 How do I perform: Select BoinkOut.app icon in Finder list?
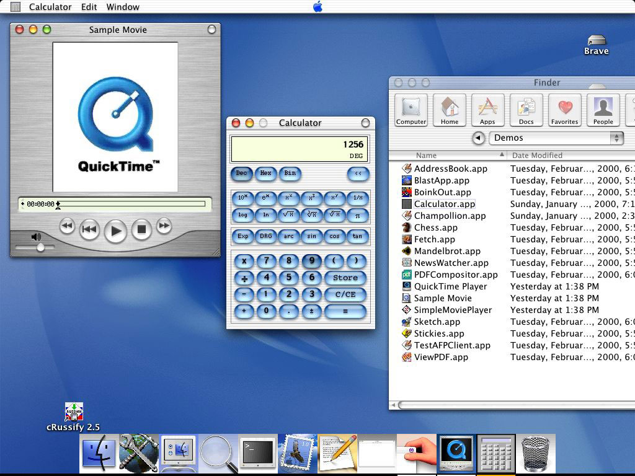[x=407, y=192]
